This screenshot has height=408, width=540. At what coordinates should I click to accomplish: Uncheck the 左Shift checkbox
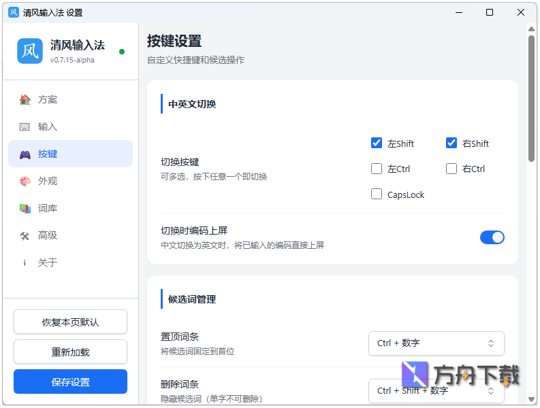pyautogui.click(x=377, y=143)
